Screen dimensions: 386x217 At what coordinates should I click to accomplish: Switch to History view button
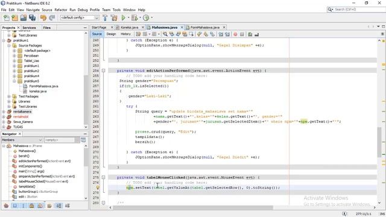[x=125, y=34]
